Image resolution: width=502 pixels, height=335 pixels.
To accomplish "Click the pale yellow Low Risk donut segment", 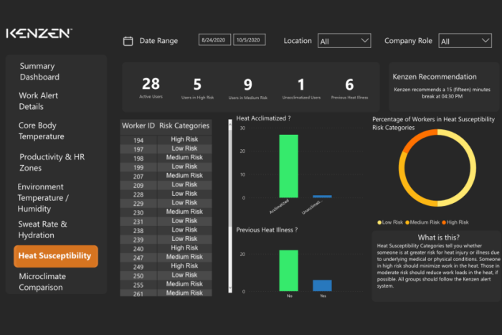I will (473, 168).
